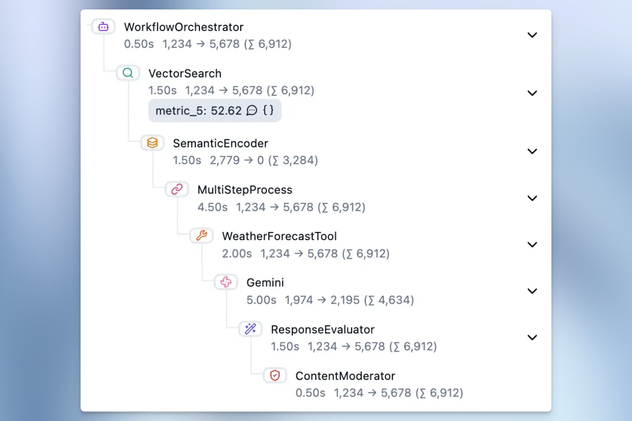Expand the WorkflowOrchestrator row chevron
The image size is (632, 421).
coord(532,35)
